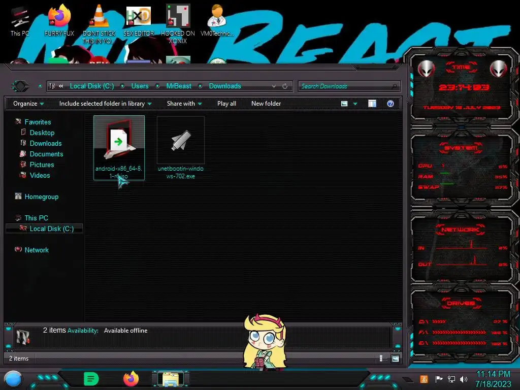Click the Network globe icon
This screenshot has height=390, width=520.
[18, 249]
